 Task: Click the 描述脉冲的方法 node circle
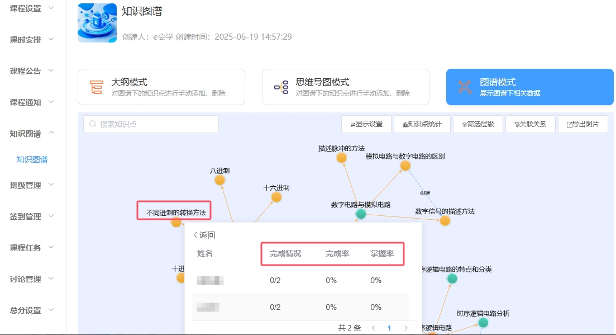342,158
